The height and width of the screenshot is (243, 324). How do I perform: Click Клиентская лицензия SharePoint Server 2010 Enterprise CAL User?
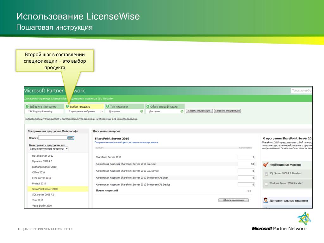(132, 178)
